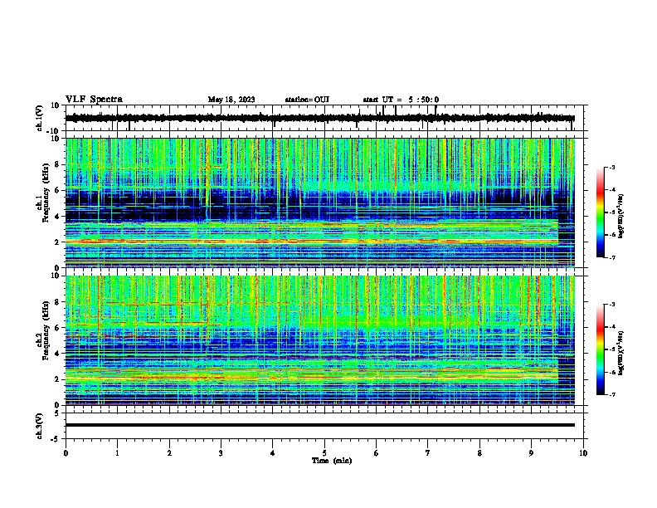Click the "5" tick on the ch.3(V) axis

tap(57, 413)
